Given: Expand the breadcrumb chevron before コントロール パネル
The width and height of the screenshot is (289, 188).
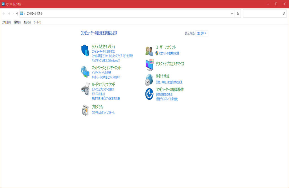Looking at the screenshot, I should pos(25,14).
